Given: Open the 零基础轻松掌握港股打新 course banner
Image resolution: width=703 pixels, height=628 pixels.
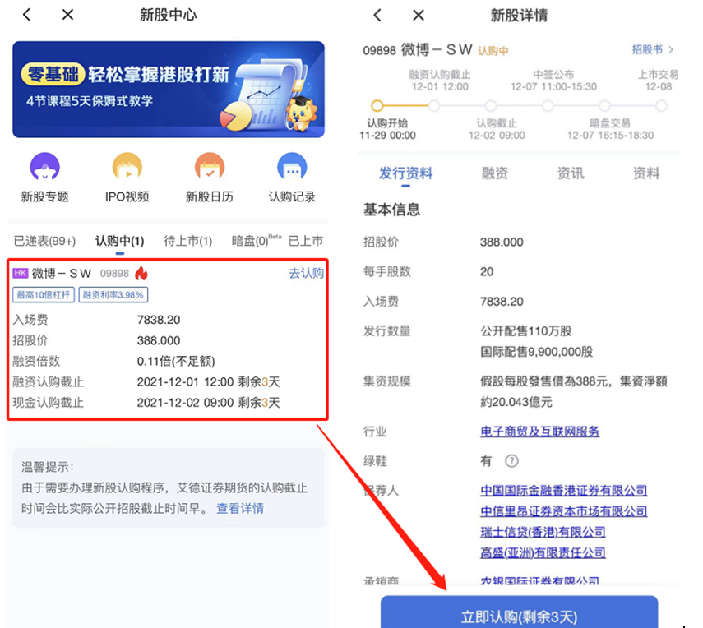Looking at the screenshot, I should tap(168, 90).
